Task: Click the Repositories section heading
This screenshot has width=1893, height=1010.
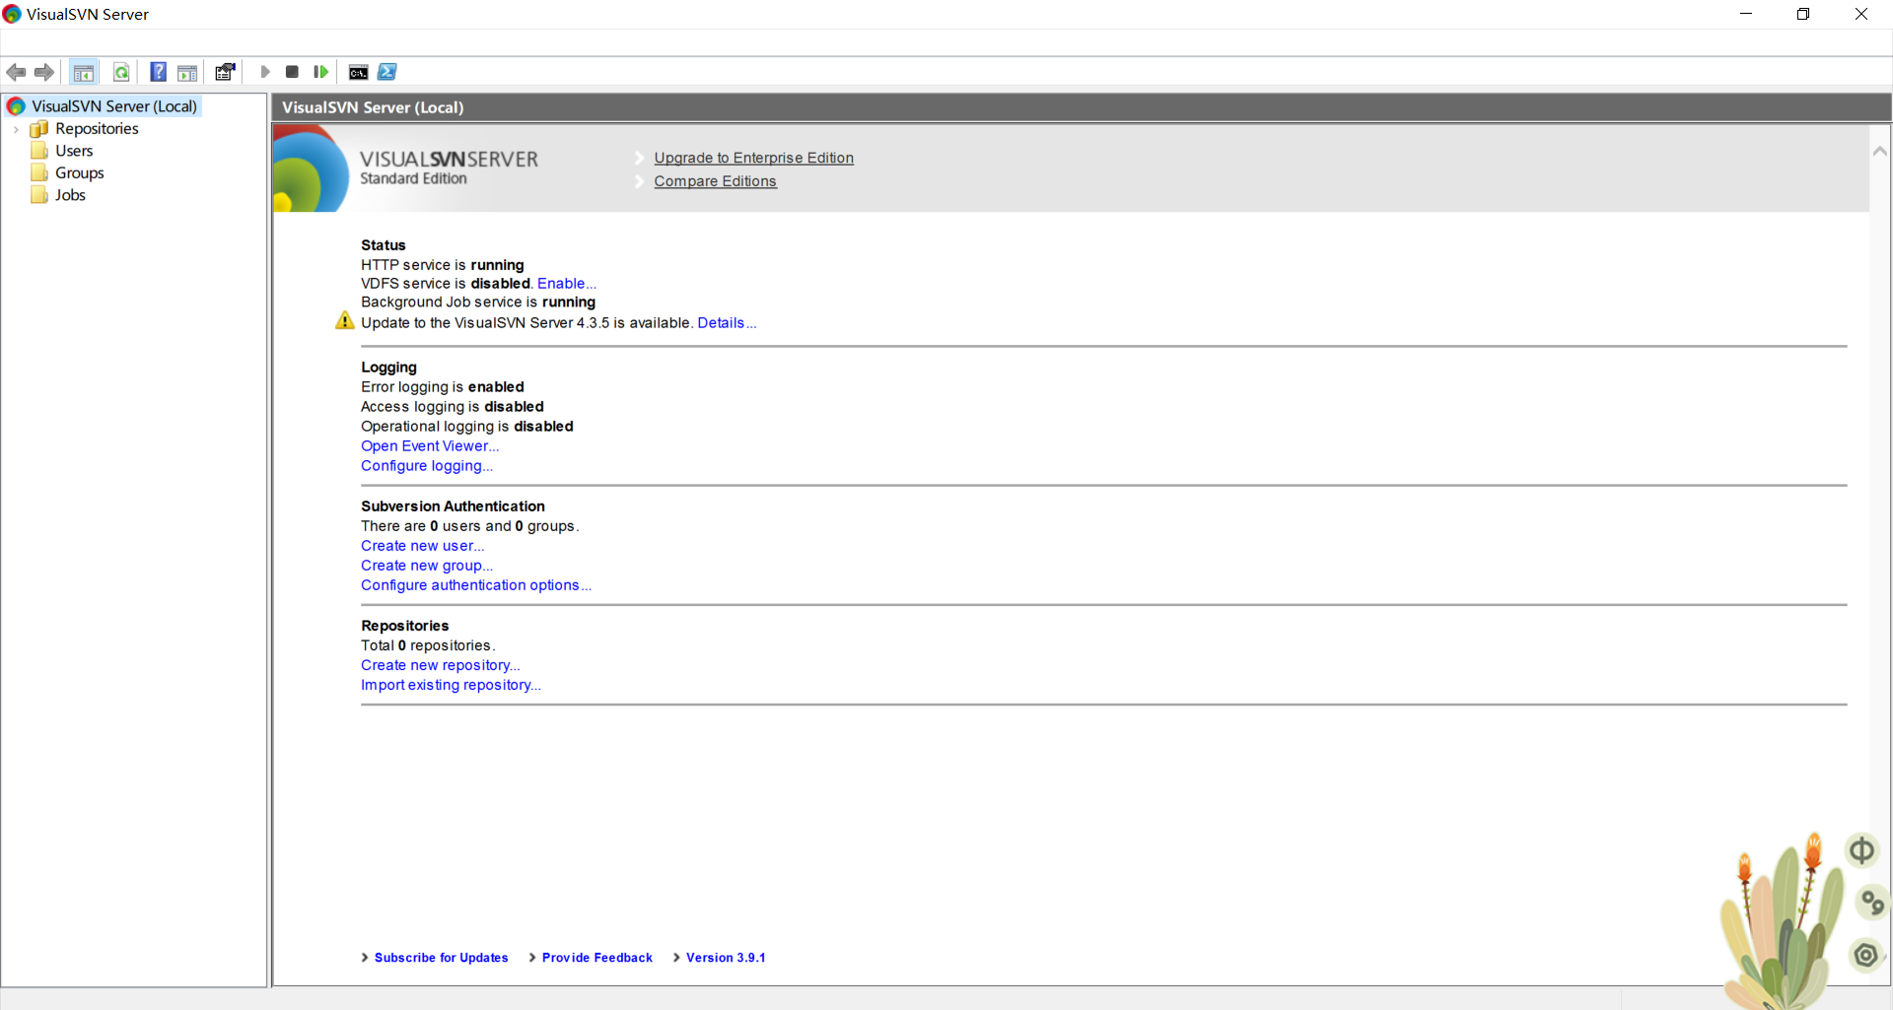Action: (x=405, y=626)
